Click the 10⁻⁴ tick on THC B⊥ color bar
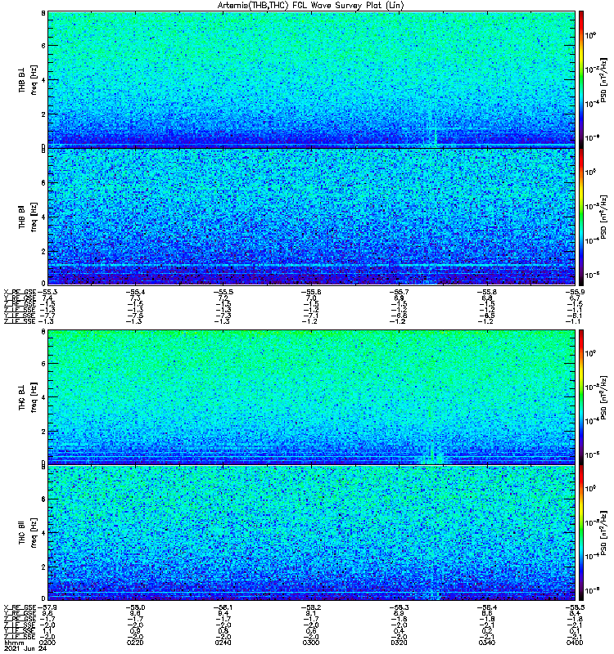 [591, 421]
